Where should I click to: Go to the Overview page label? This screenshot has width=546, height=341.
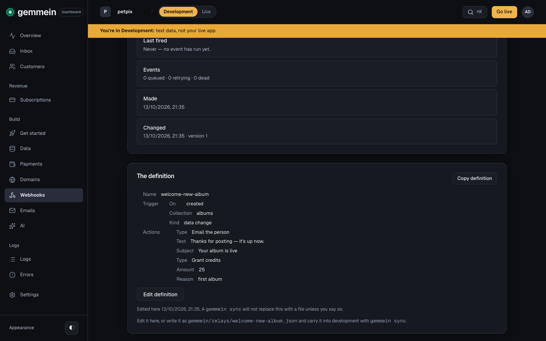[31, 36]
